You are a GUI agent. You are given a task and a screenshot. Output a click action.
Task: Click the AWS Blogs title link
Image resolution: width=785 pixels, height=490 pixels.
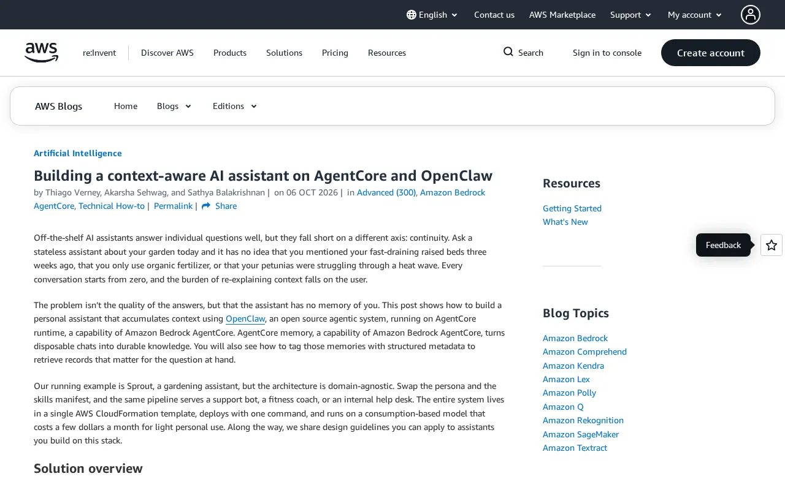pyautogui.click(x=59, y=106)
